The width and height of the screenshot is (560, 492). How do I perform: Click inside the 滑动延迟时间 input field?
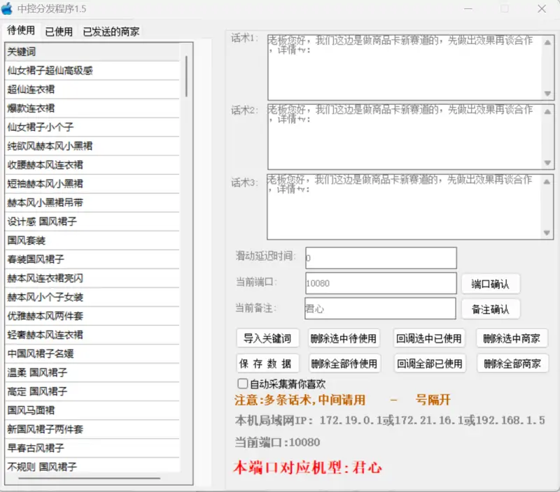pyautogui.click(x=380, y=257)
